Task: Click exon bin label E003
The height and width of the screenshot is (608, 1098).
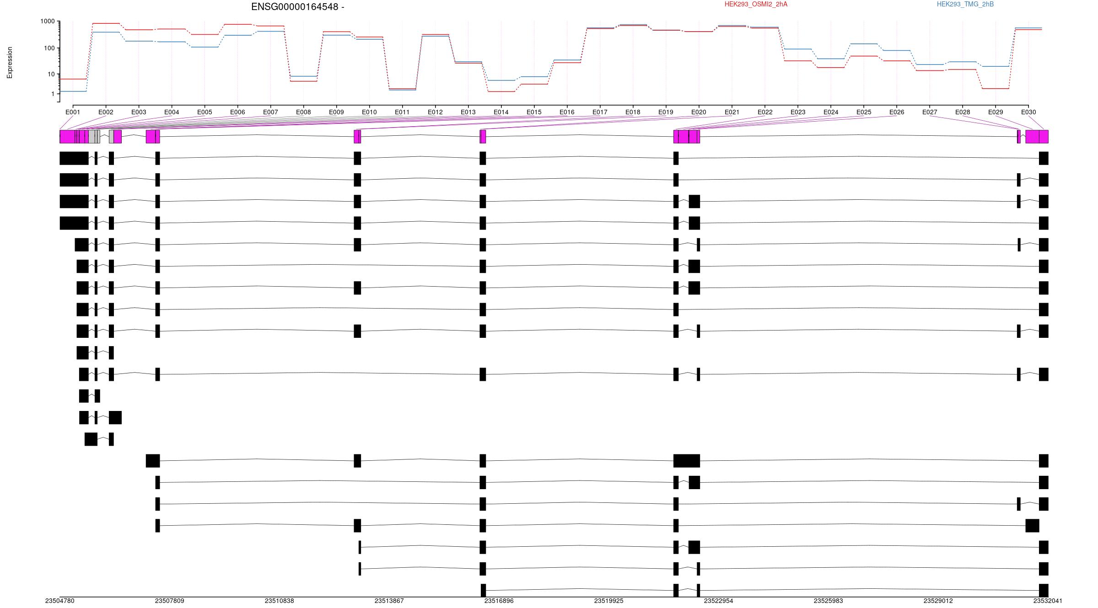Action: coord(139,112)
